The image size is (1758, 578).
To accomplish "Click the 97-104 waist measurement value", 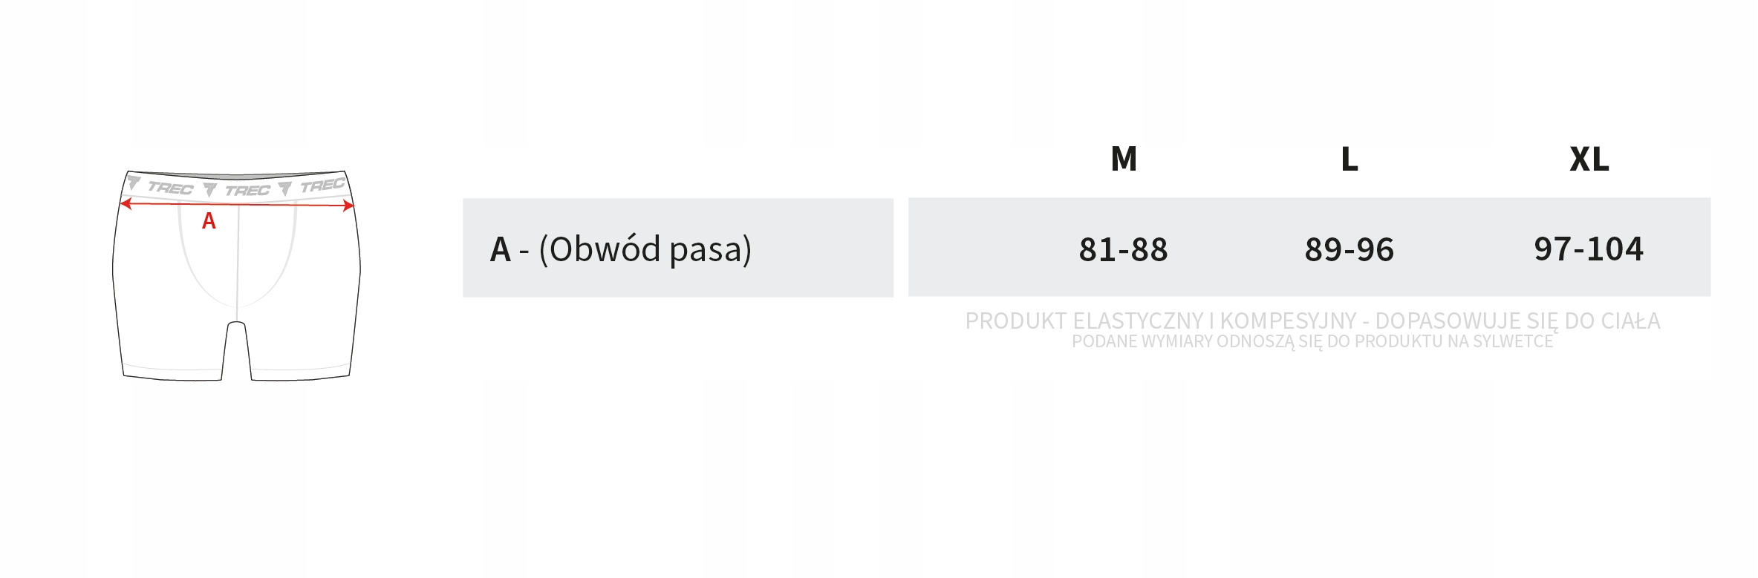I will tap(1589, 249).
